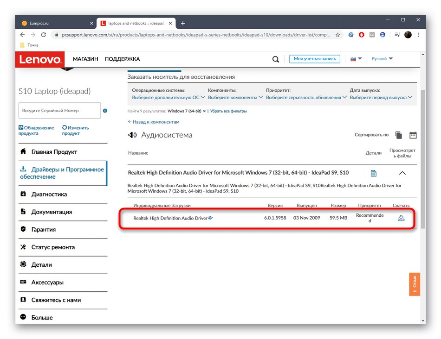Go forward in browser history
441x339 pixels.
point(33,35)
